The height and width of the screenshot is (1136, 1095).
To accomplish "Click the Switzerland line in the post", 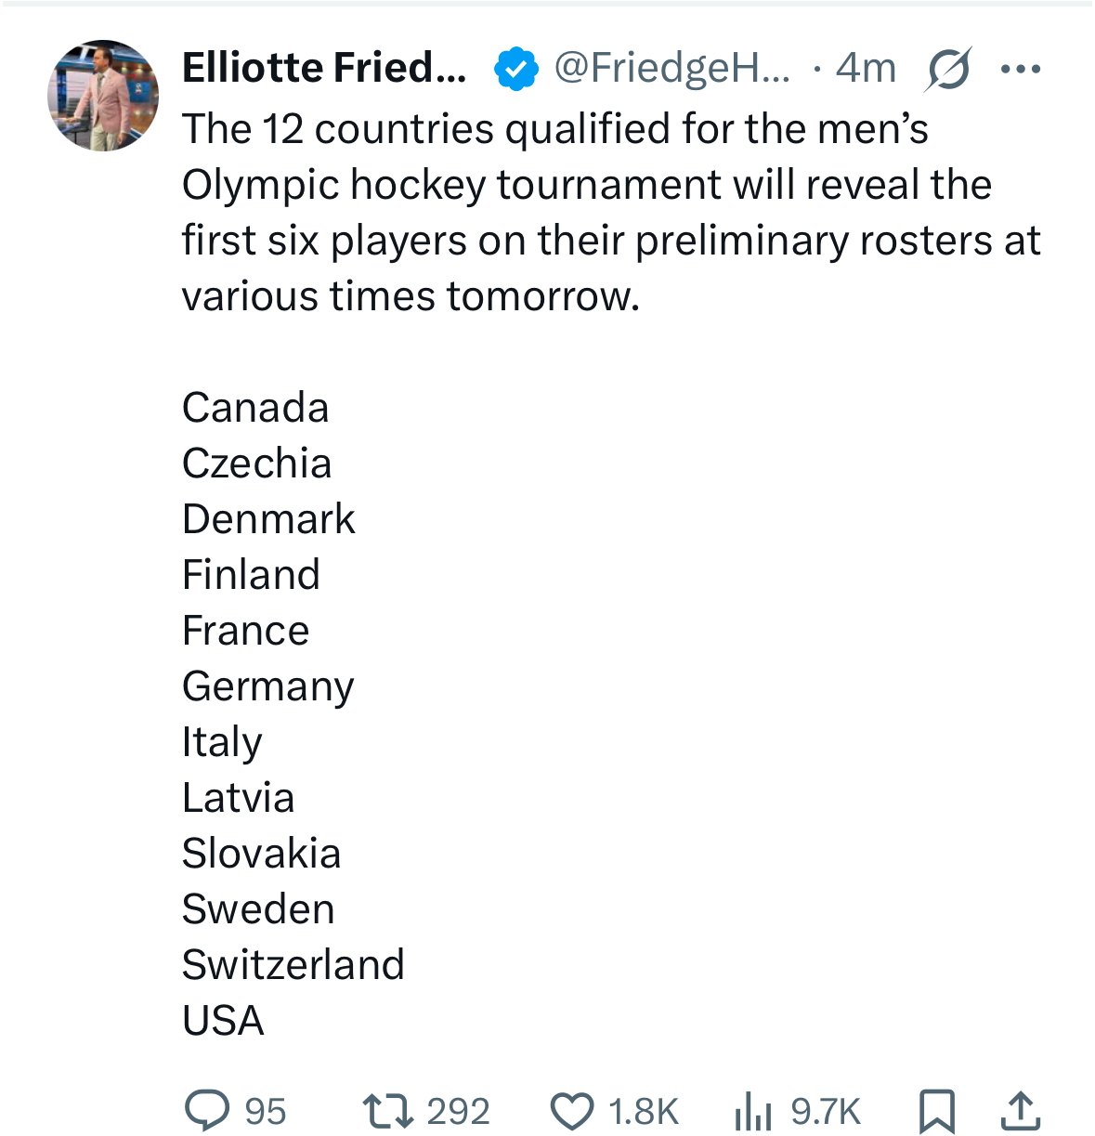I will tap(293, 964).
